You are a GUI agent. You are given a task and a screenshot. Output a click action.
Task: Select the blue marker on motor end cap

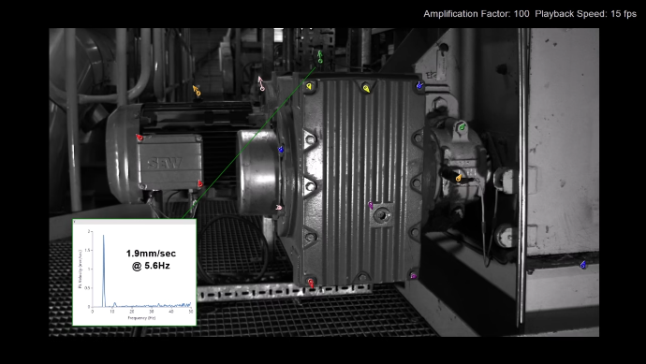coord(281,149)
